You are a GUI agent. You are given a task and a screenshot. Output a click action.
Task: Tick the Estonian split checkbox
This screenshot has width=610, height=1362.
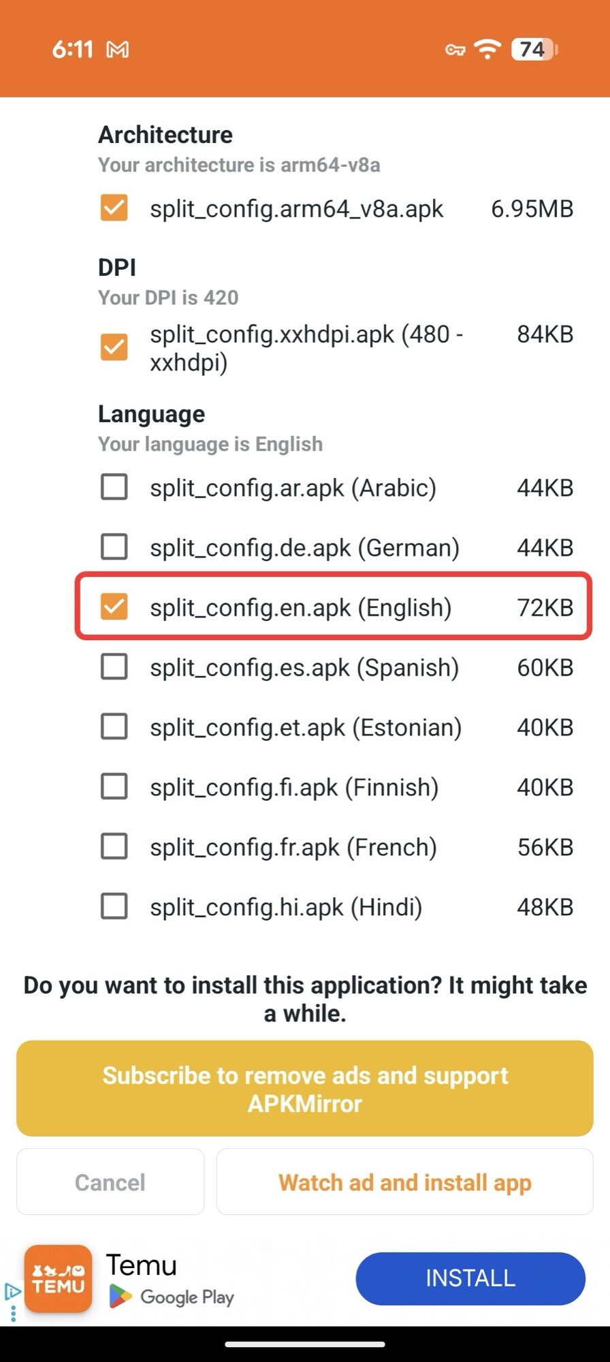click(114, 727)
